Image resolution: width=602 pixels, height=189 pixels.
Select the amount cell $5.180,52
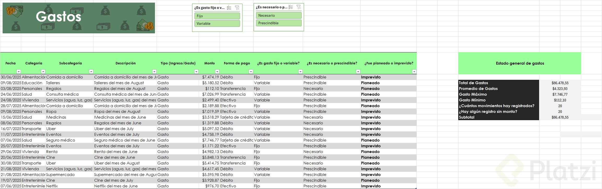tap(209, 83)
